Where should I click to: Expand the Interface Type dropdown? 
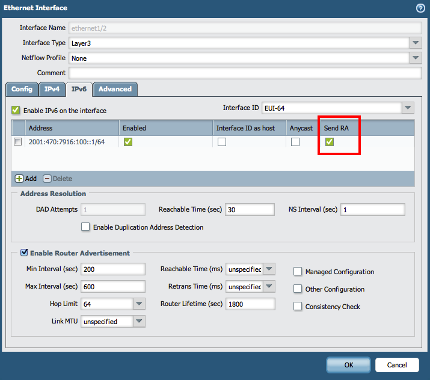416,43
